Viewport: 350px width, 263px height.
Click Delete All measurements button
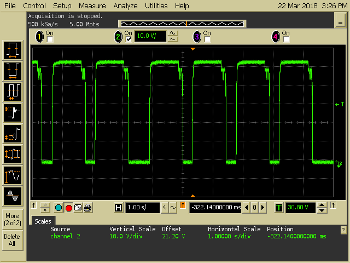click(13, 240)
